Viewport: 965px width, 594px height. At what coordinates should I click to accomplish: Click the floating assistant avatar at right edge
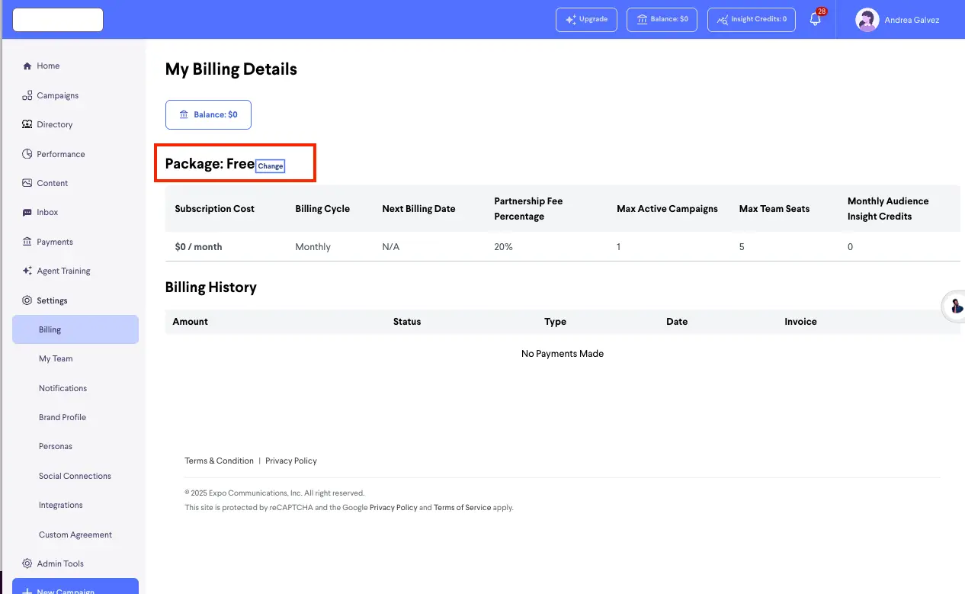coord(956,307)
